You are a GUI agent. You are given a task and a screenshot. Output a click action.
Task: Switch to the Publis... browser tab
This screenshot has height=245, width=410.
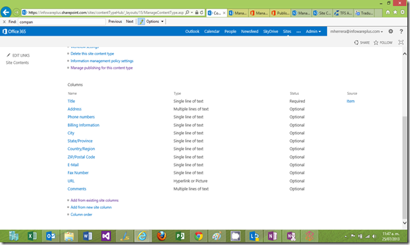tap(280, 13)
